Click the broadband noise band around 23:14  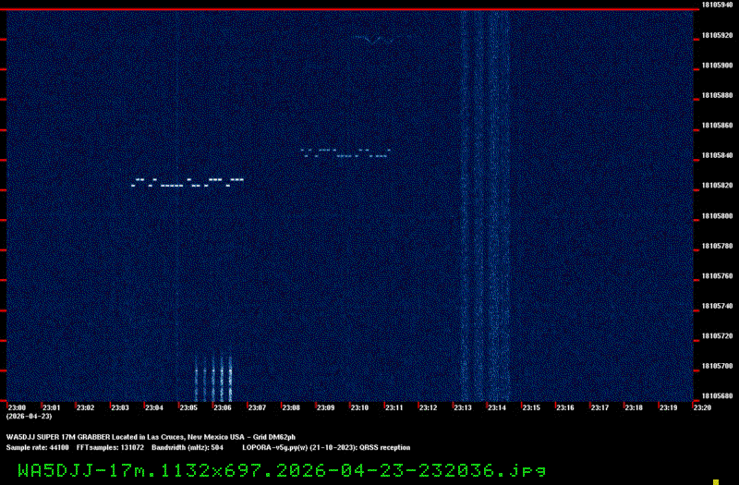click(486, 206)
